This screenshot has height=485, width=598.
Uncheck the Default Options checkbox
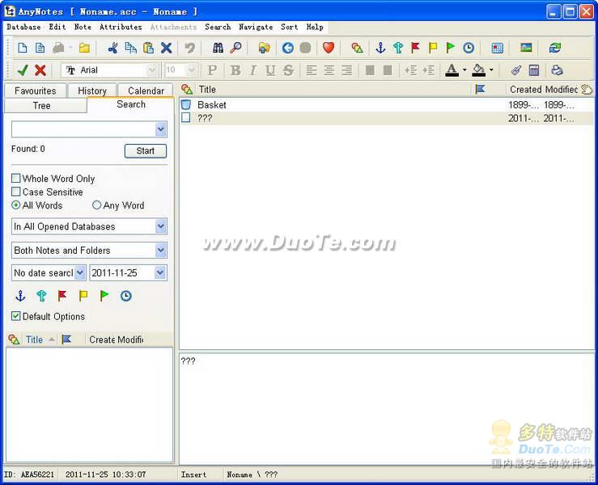click(16, 316)
